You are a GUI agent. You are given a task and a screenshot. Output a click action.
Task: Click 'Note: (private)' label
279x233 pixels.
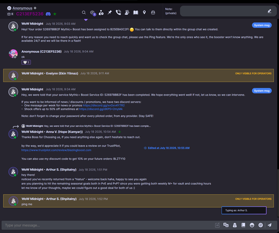171,11
